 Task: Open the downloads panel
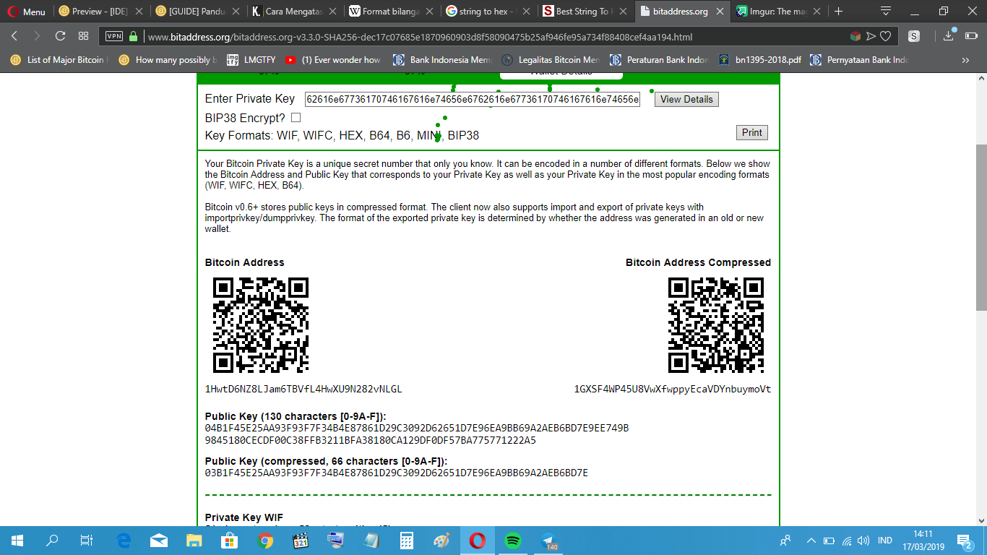(949, 36)
